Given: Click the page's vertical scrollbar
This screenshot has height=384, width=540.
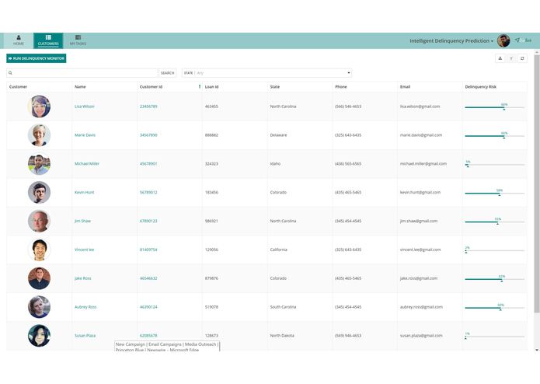Looking at the screenshot, I should (x=537, y=184).
